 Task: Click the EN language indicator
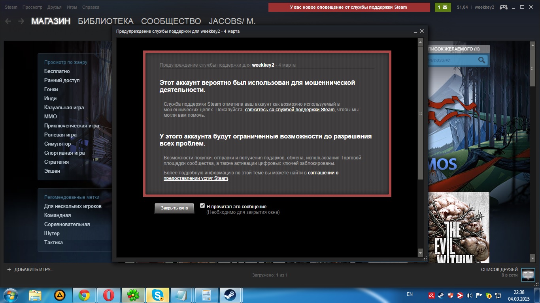(410, 294)
